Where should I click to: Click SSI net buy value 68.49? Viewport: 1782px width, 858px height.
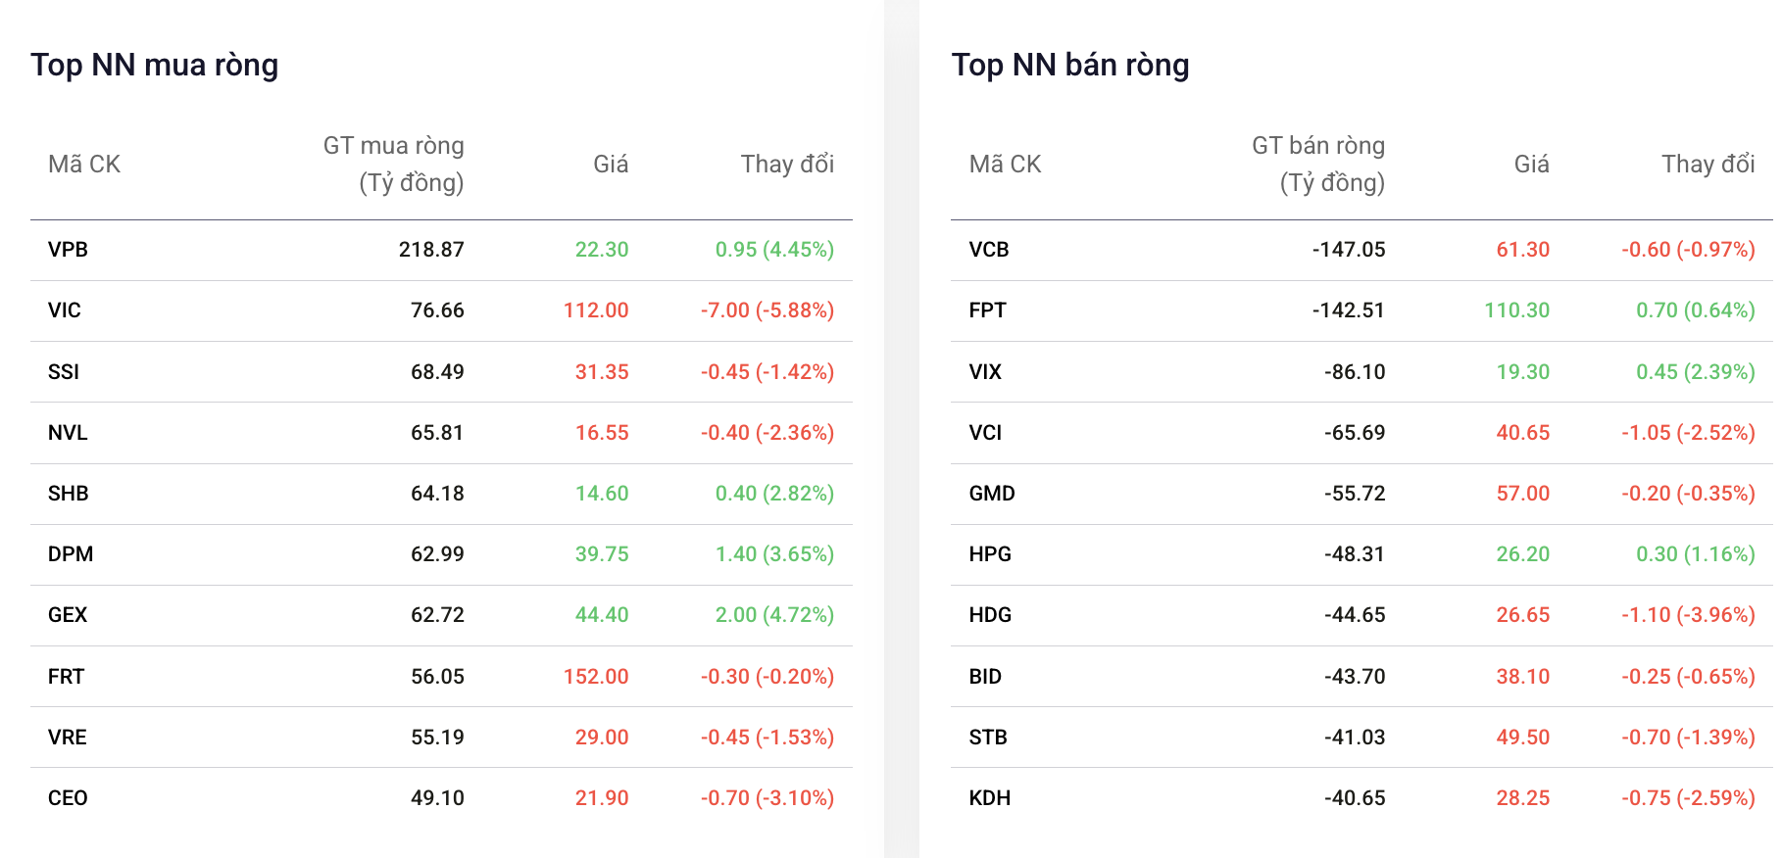coord(437,372)
